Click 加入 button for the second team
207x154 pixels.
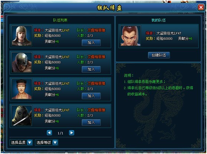click(91, 69)
